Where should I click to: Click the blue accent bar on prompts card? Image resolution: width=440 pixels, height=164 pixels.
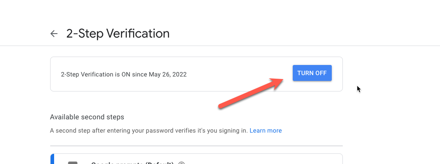coord(52,159)
